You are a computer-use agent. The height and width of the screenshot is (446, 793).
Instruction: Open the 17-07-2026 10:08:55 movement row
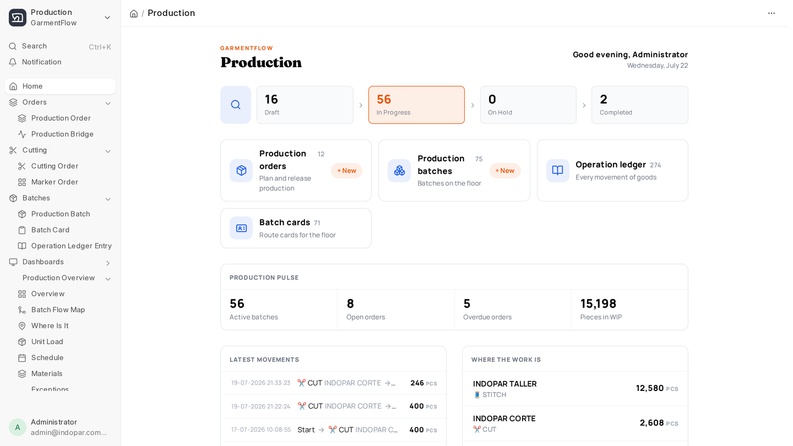(x=333, y=429)
